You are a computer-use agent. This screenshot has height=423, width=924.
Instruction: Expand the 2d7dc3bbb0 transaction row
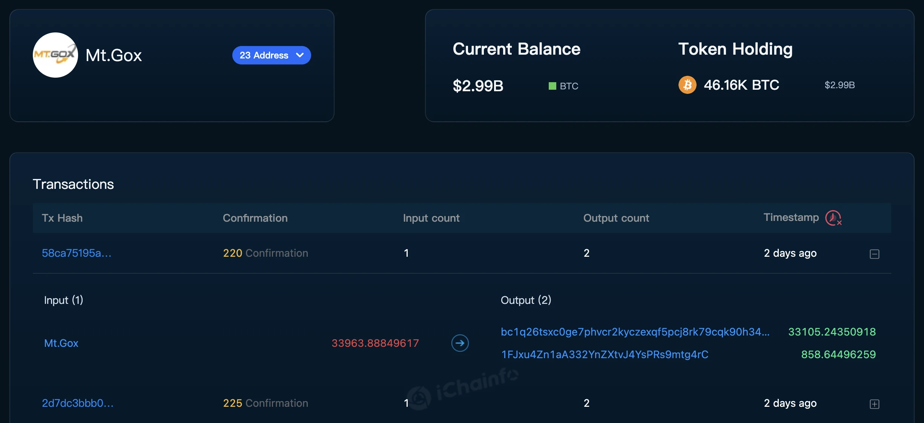(874, 404)
